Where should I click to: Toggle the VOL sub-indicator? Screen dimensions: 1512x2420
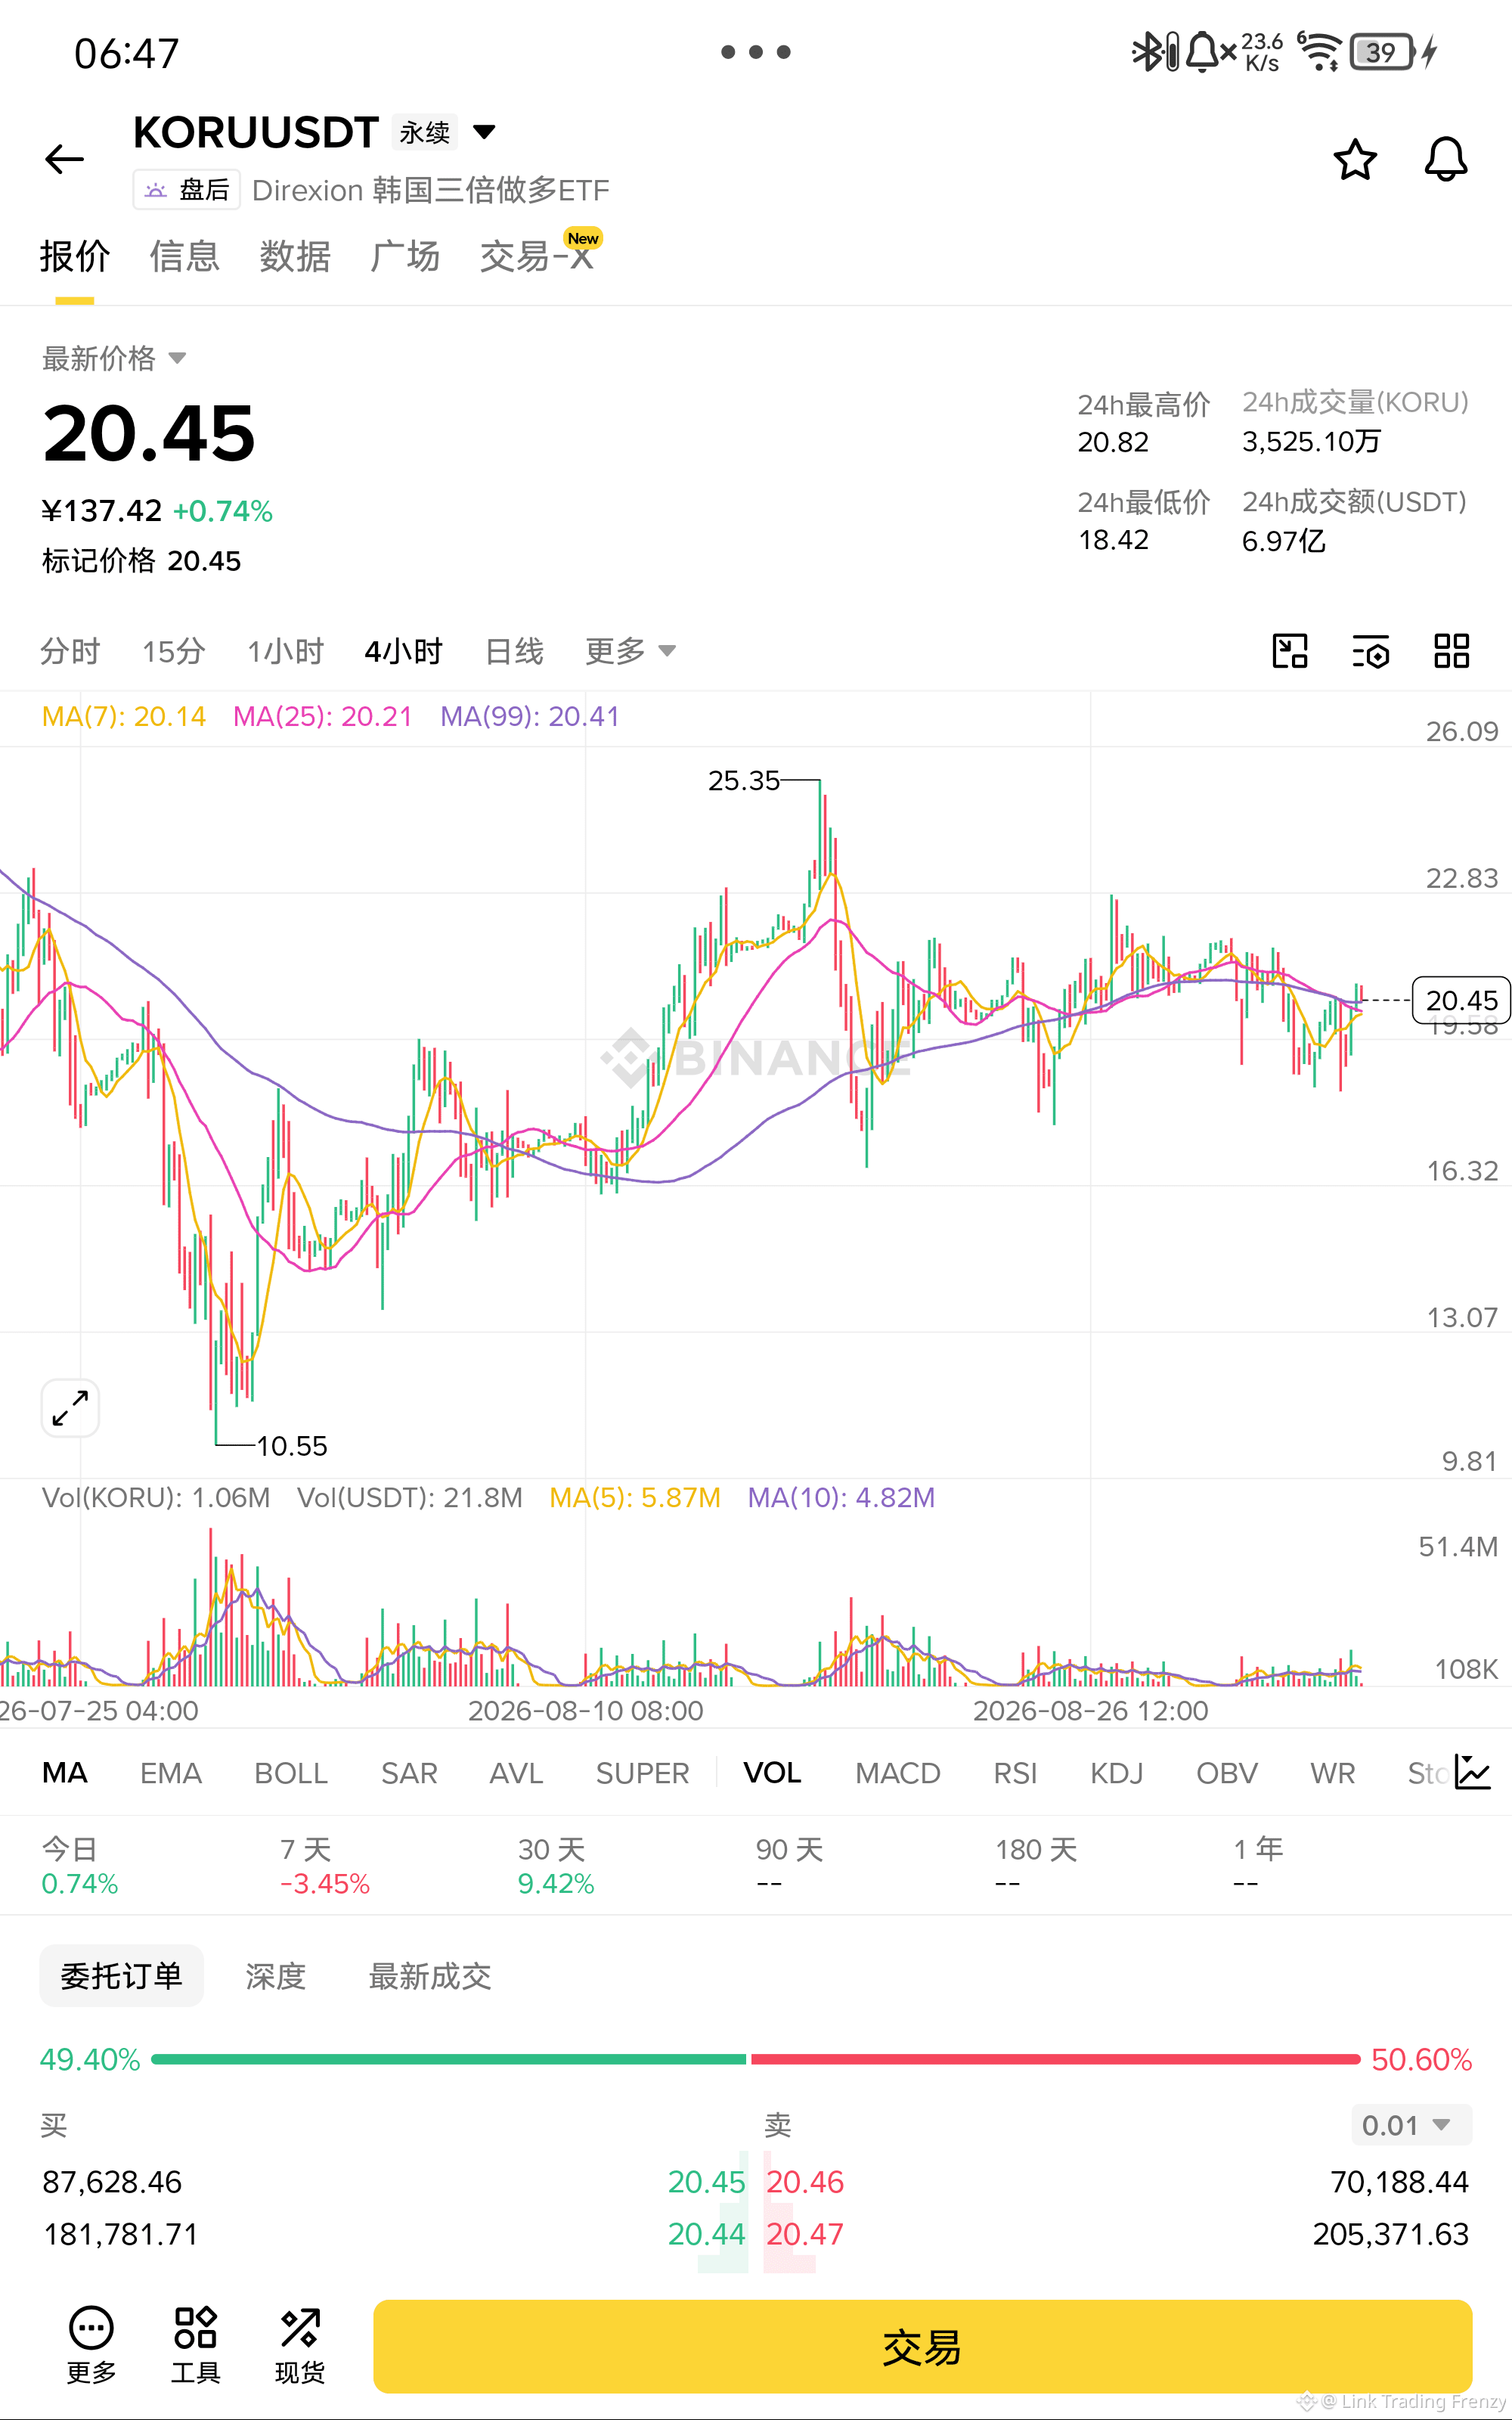point(772,1773)
